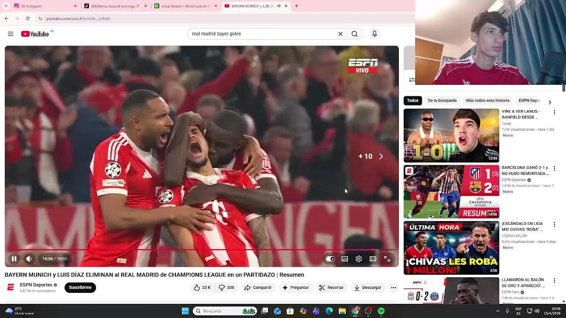
Task: View site information icon in address bar
Action: 40,19
